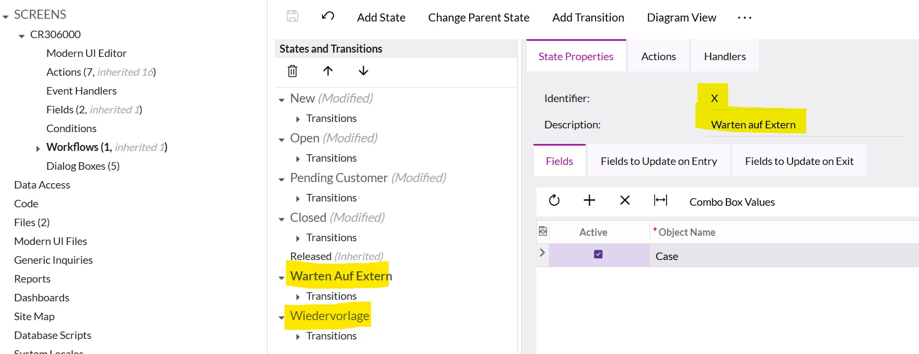
Task: Delete selected state with trash icon
Action: point(292,71)
